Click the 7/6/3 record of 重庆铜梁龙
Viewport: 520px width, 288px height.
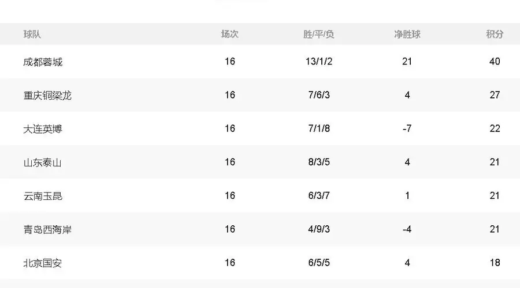pyautogui.click(x=319, y=95)
